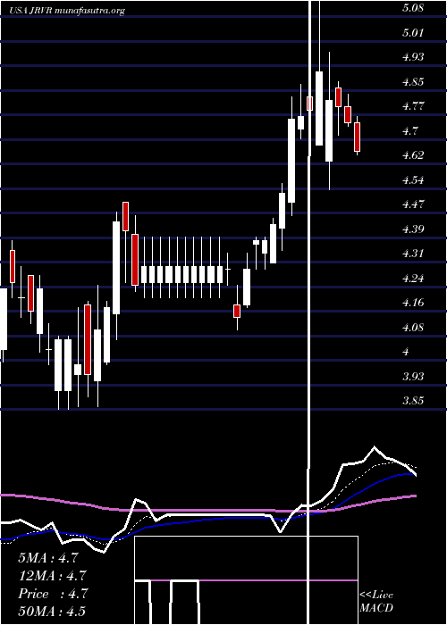Select the 4.16 price level label

pos(413,303)
